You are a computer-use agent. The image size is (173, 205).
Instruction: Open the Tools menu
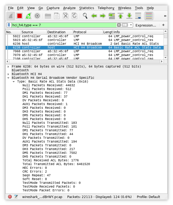pos(139,8)
